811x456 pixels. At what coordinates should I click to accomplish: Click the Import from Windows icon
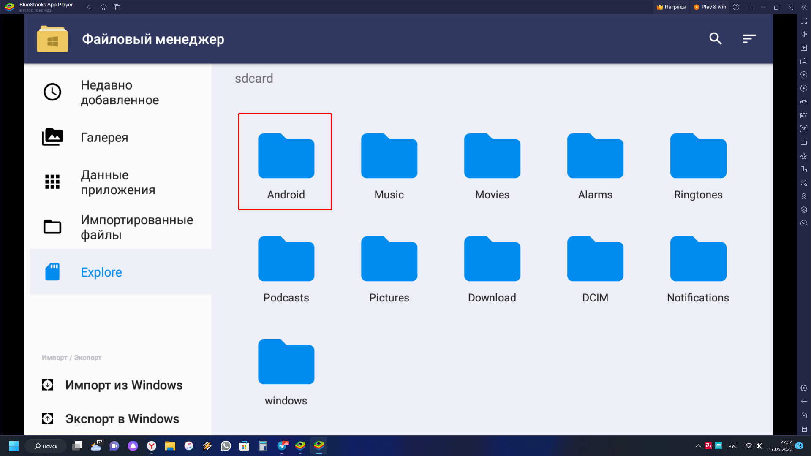(x=48, y=385)
